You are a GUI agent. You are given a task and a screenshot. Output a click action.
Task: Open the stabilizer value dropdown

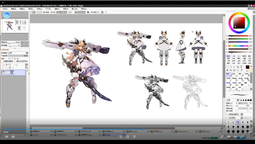(x=102, y=12)
